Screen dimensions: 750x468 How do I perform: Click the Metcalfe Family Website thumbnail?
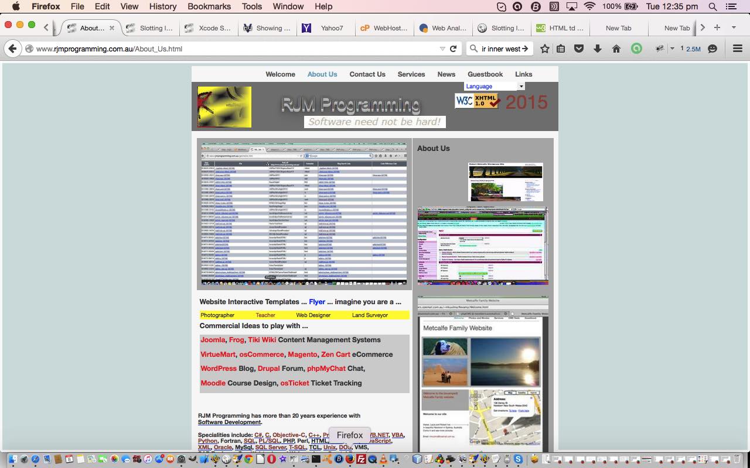pyautogui.click(x=483, y=374)
